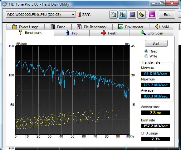This screenshot has width=181, height=150.
Task: Click the maximum value 125.7 MB/sec
Action: (155, 85)
